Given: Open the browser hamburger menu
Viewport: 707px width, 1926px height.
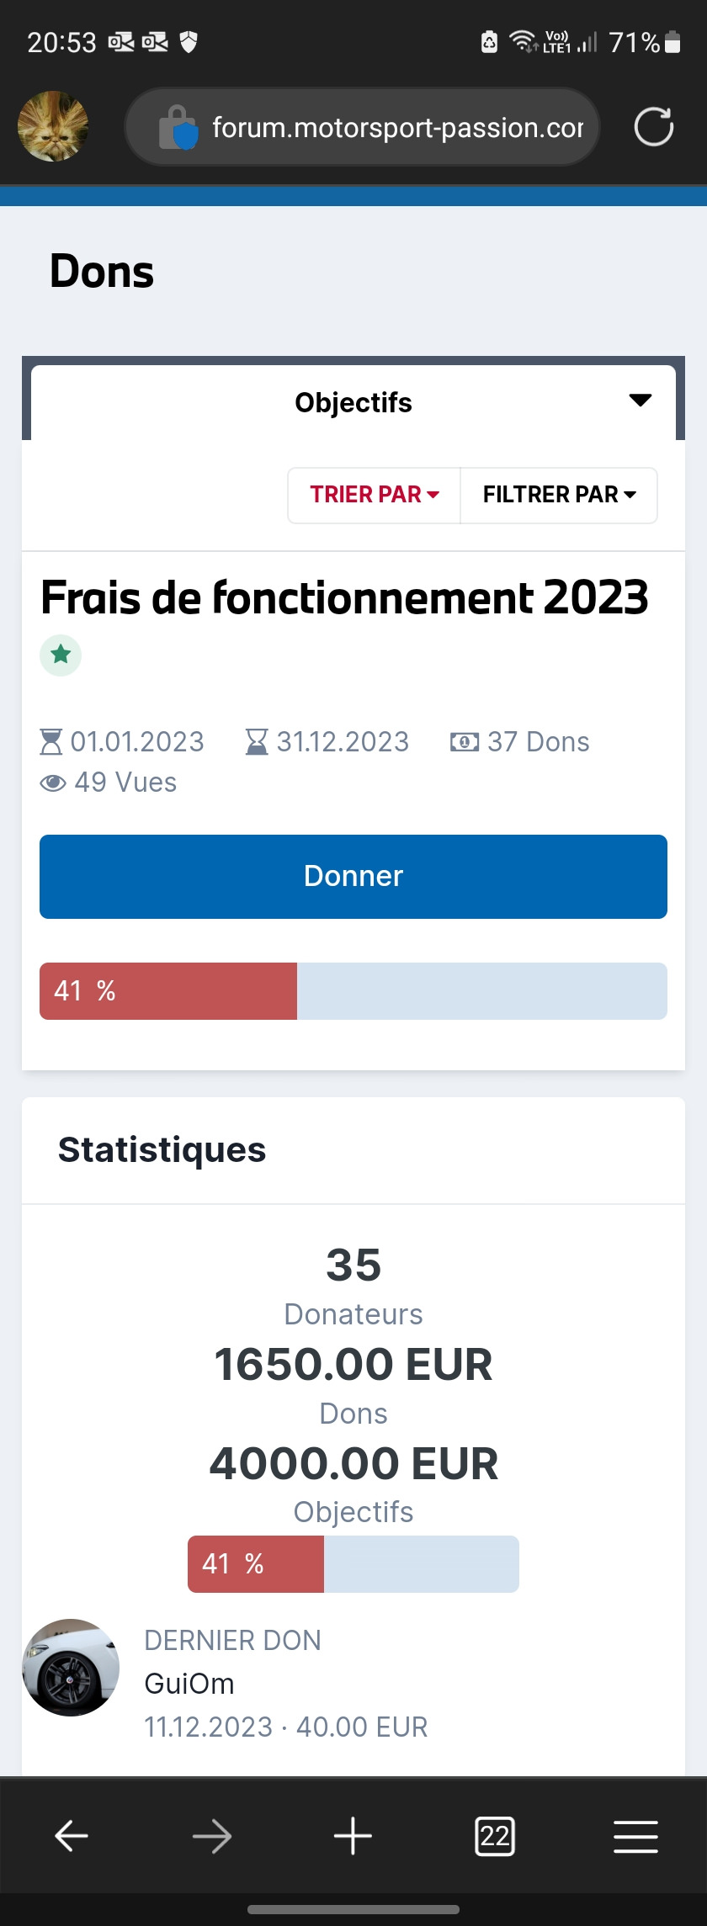Looking at the screenshot, I should pyautogui.click(x=635, y=1835).
